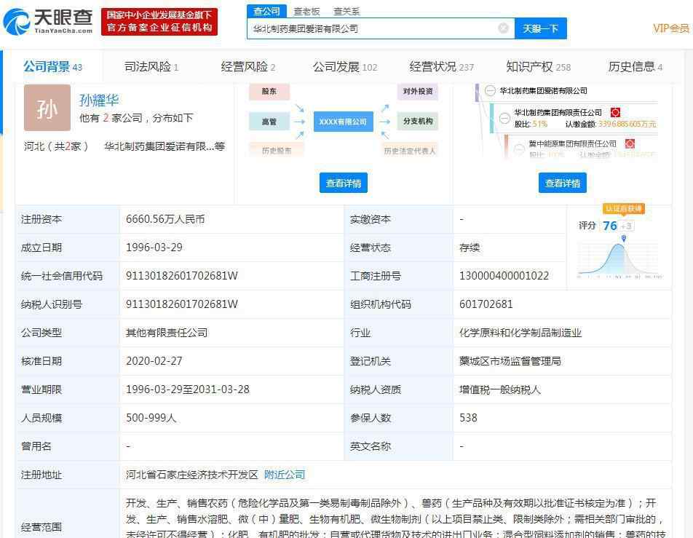Viewport: 693px width, 538px height.
Task: Click 查看详情 under the shareholder tree
Action: [563, 183]
